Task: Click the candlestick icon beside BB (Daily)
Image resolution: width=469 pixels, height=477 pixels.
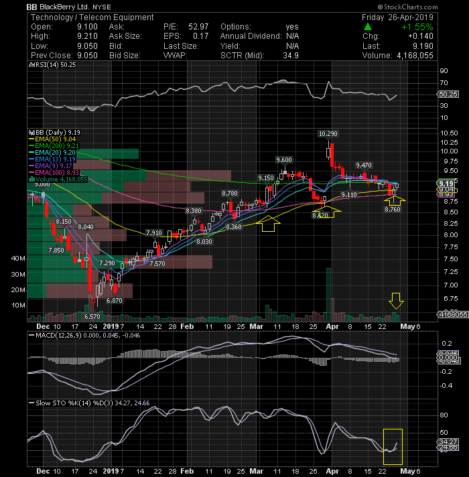Action: click(x=30, y=133)
